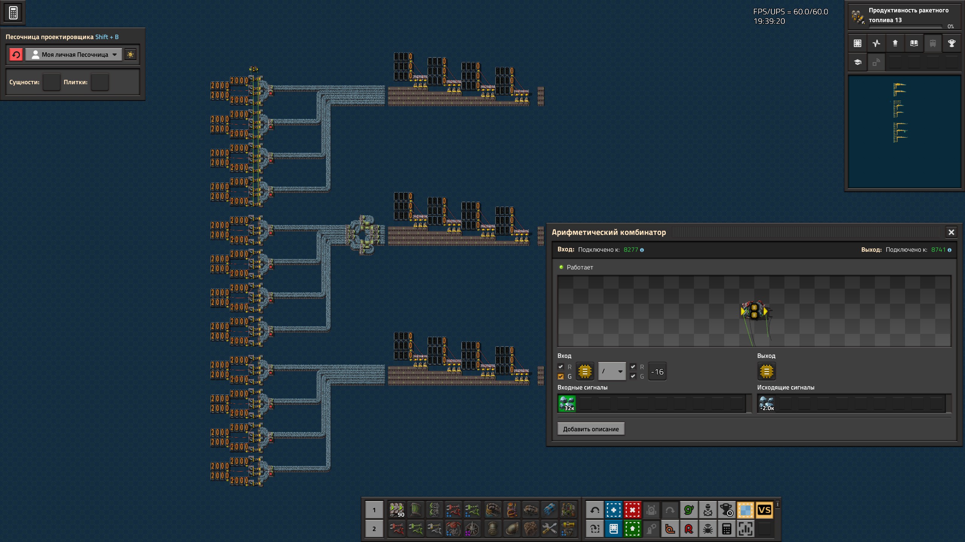Image resolution: width=965 pixels, height=542 pixels.
Task: Open the output signal selector under Выход
Action: click(766, 371)
